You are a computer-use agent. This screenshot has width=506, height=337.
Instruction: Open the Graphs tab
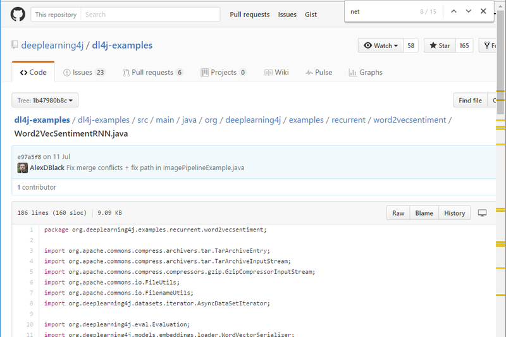[x=366, y=72]
